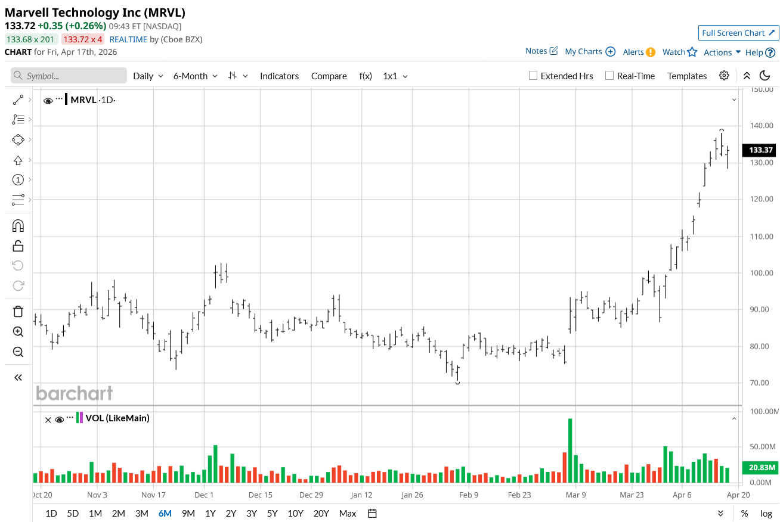Add to My Charts plus icon

610,51
